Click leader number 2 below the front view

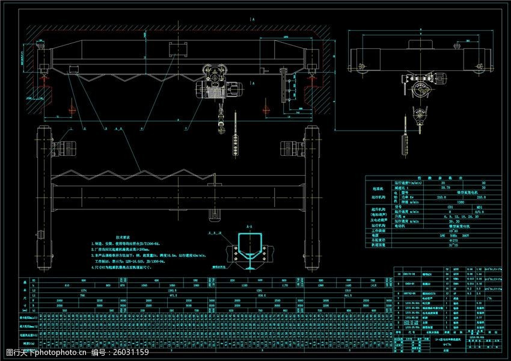coord(85,129)
